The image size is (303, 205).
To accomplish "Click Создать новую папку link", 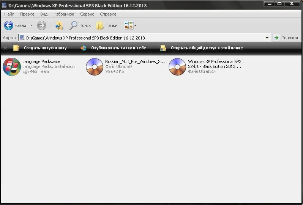I will 45,48.
